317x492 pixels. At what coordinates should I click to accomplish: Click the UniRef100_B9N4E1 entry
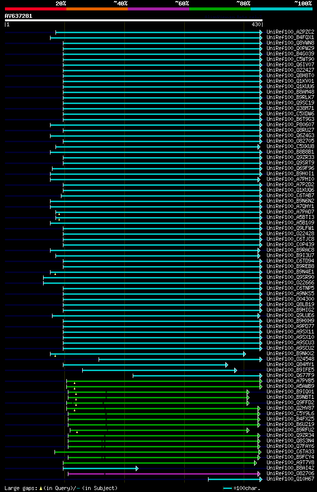coord(290,272)
